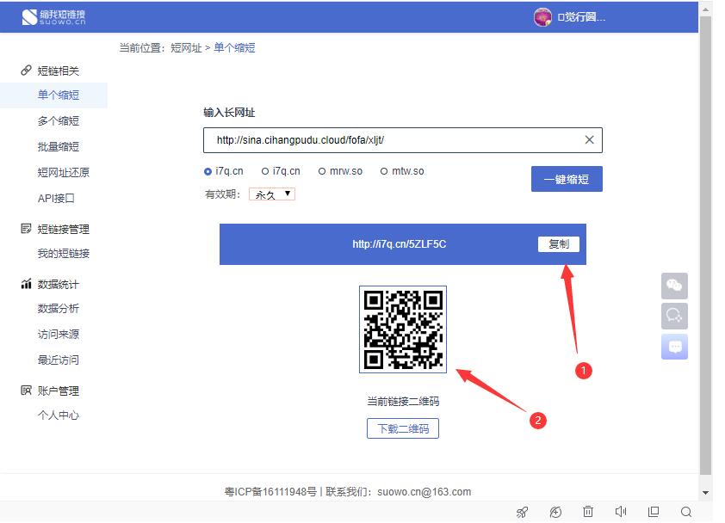Open 单个缩短 in the sidebar
This screenshot has width=725, height=523.
click(59, 95)
